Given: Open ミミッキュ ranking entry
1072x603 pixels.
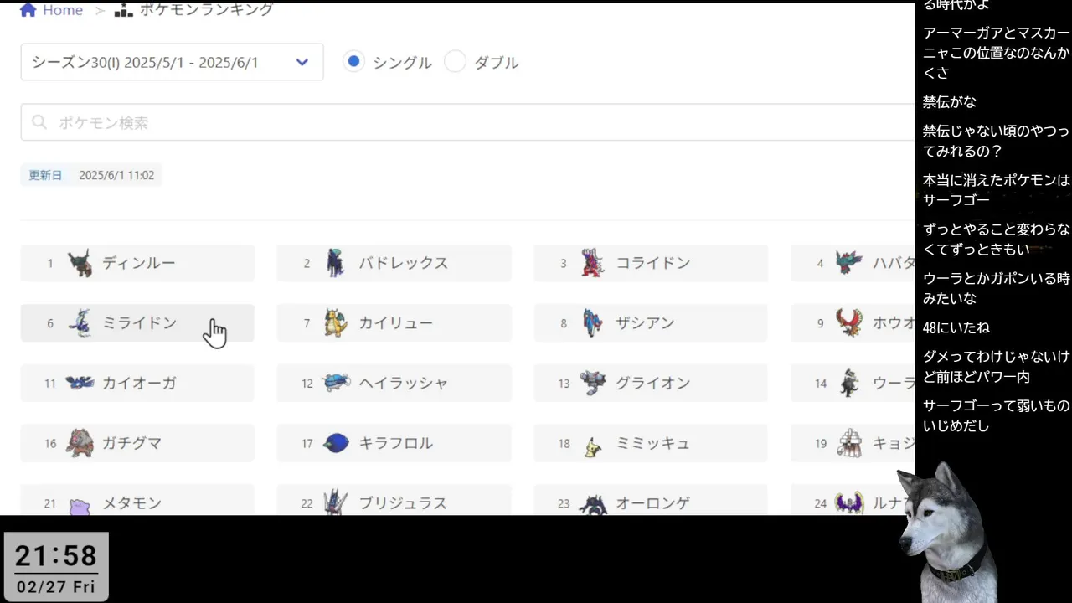Looking at the screenshot, I should (x=650, y=443).
